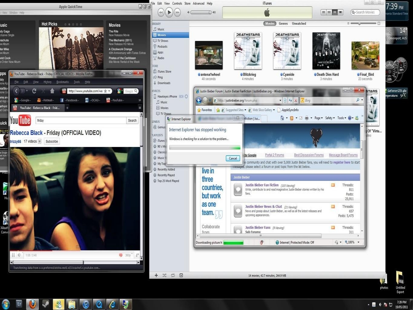This screenshot has width=413, height=310.
Task: Open Final_Bird movie thumbnail
Action: coord(365,56)
